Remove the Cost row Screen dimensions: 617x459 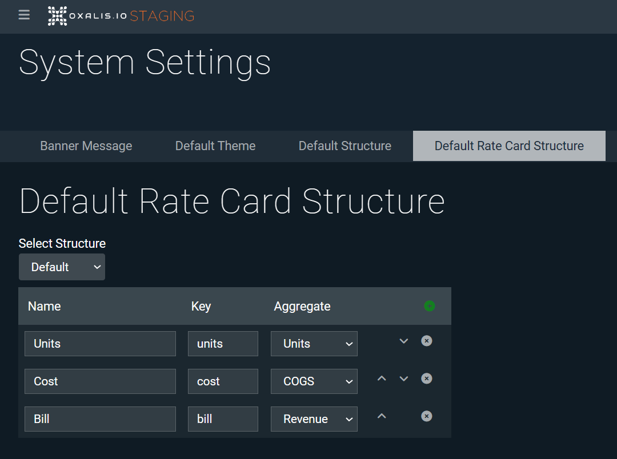(427, 379)
